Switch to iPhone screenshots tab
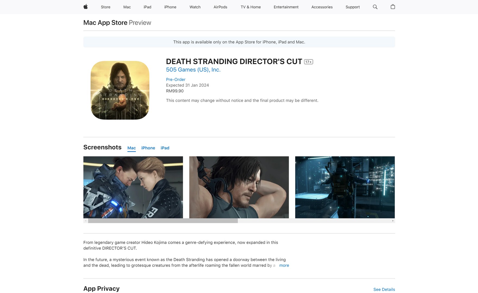The width and height of the screenshot is (478, 293). coord(148,148)
